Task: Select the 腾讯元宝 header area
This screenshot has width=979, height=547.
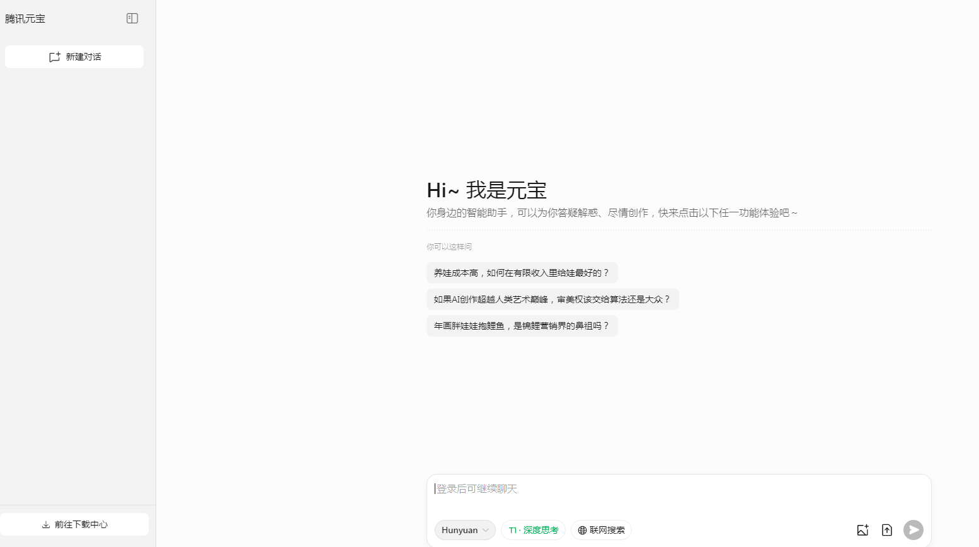Action: coord(25,18)
